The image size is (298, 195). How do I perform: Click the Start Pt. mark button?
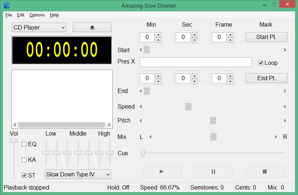266,37
